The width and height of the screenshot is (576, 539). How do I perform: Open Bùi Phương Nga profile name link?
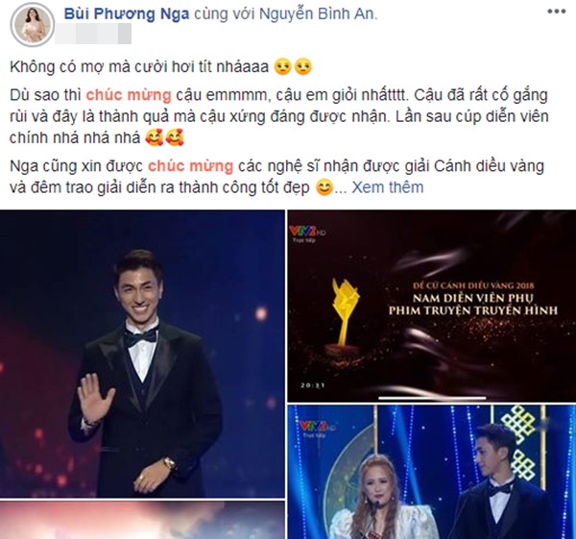127,13
